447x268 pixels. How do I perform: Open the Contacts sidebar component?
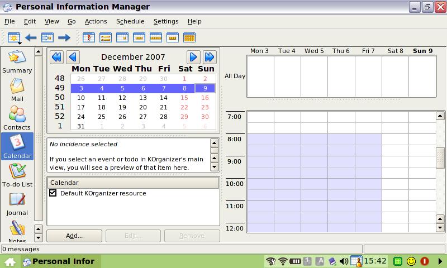pos(17,118)
